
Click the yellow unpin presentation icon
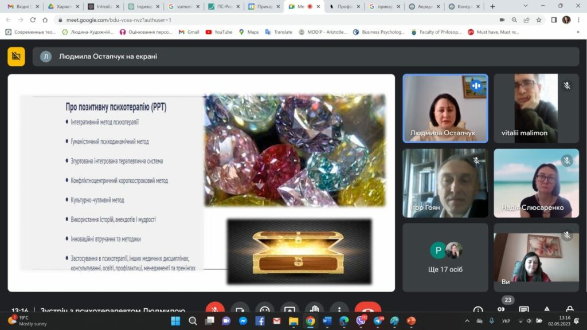pos(16,56)
